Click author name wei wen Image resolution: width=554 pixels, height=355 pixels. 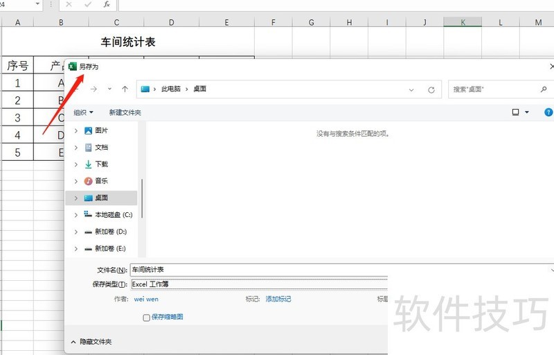pos(146,299)
